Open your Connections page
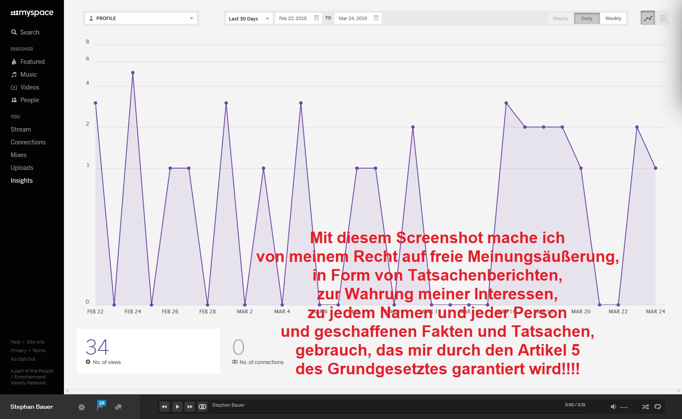682x419 pixels. 28,142
